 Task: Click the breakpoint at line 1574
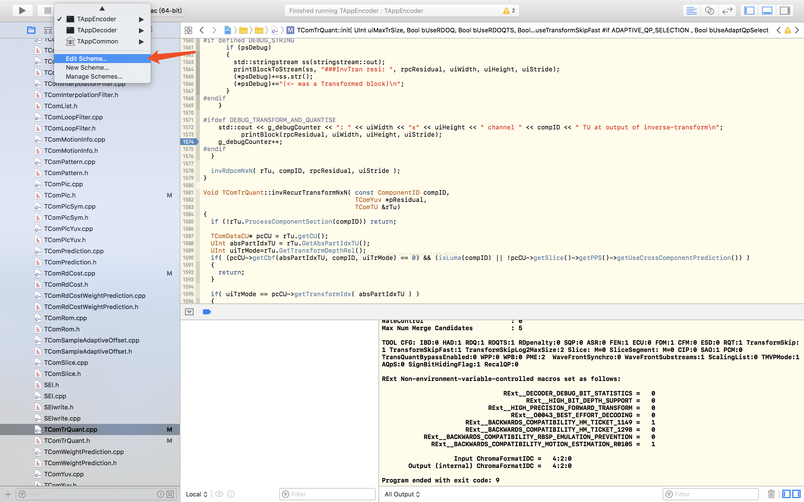[188, 142]
